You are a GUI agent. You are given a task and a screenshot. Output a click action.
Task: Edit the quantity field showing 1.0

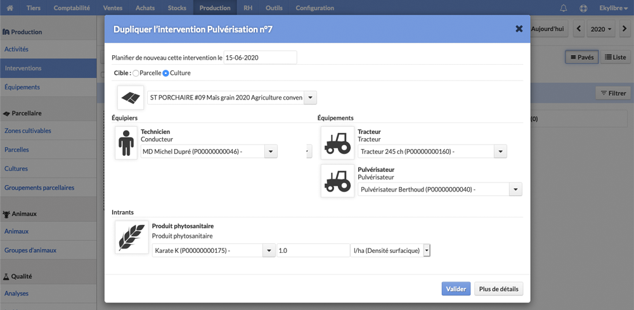313,250
